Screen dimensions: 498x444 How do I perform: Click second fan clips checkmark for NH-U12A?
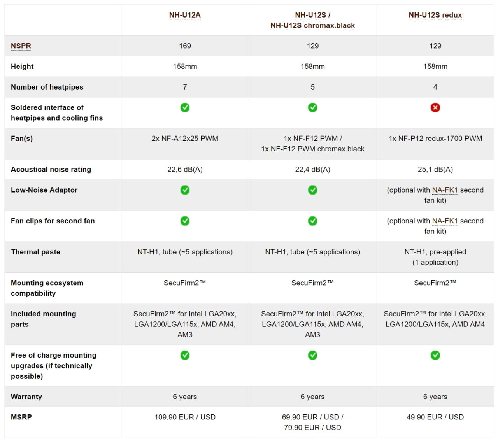click(185, 221)
